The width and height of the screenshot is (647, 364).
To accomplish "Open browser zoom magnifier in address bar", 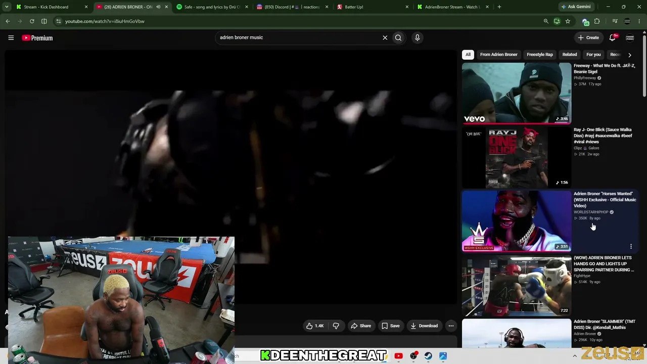I will coord(546,21).
